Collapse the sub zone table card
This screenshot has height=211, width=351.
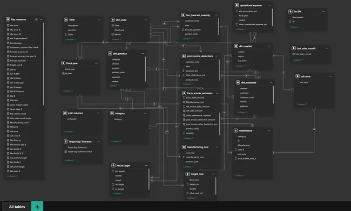click(x=302, y=104)
